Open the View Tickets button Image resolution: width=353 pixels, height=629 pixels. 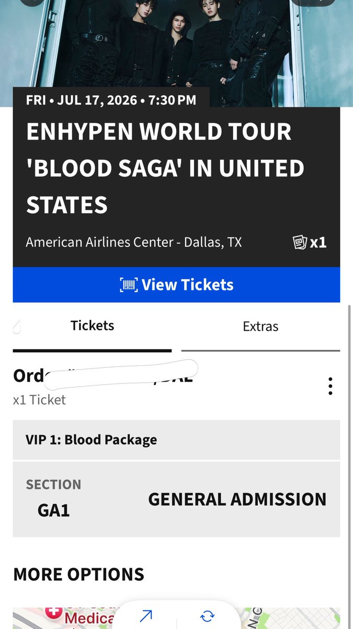coord(176,285)
